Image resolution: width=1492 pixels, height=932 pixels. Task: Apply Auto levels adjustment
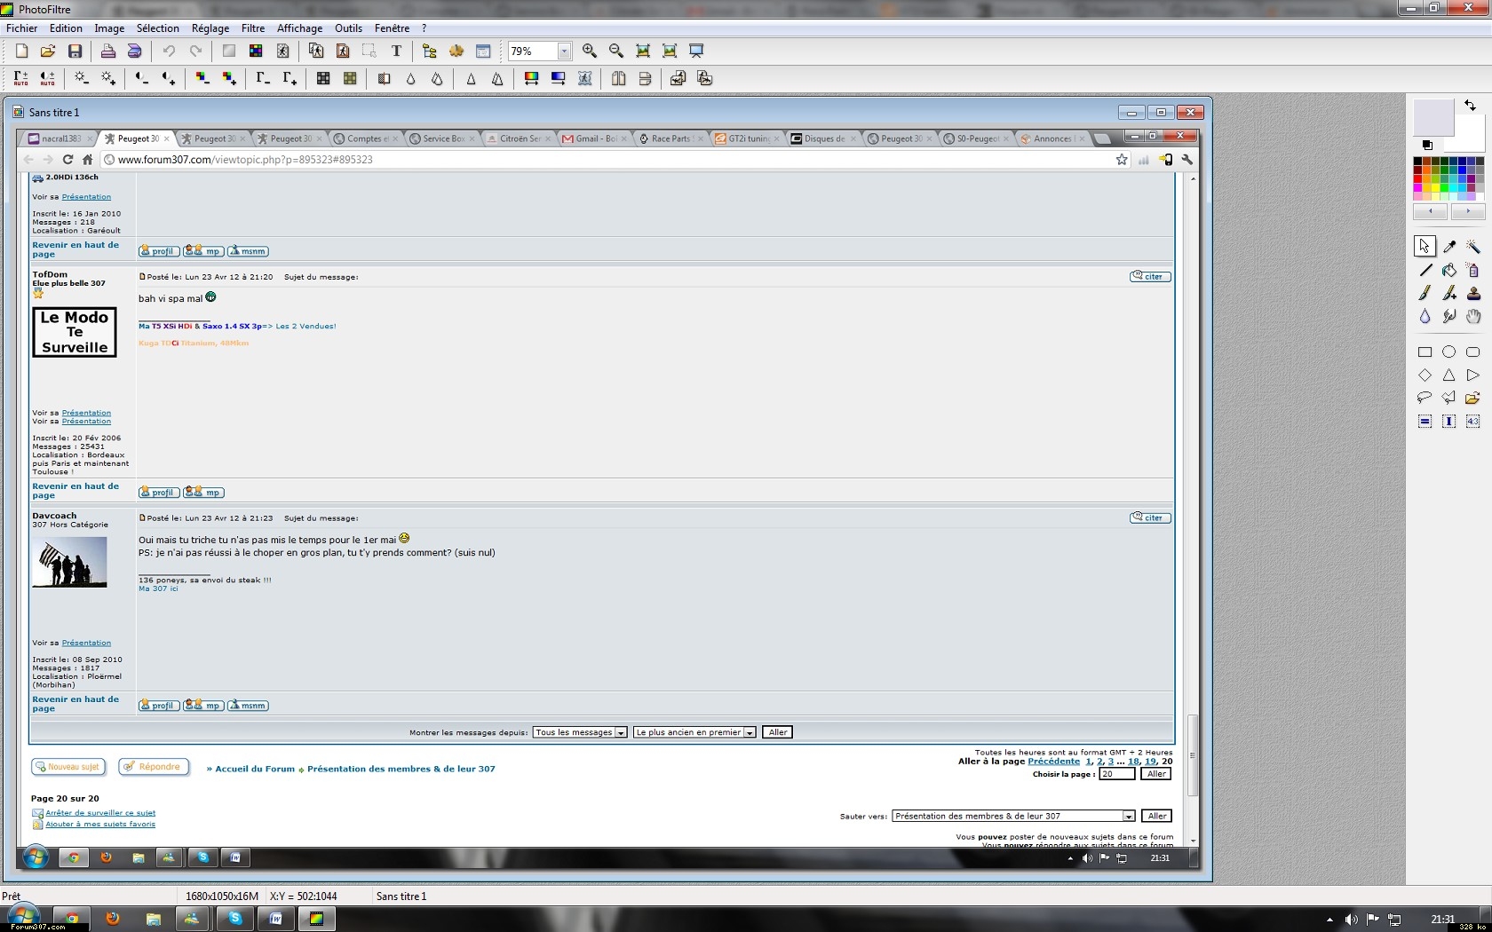coord(21,78)
